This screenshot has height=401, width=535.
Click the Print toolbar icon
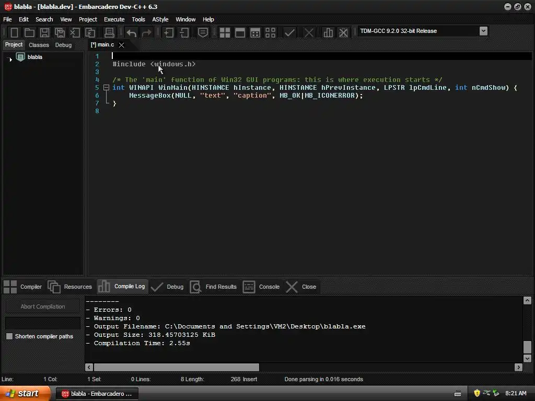pyautogui.click(x=109, y=33)
